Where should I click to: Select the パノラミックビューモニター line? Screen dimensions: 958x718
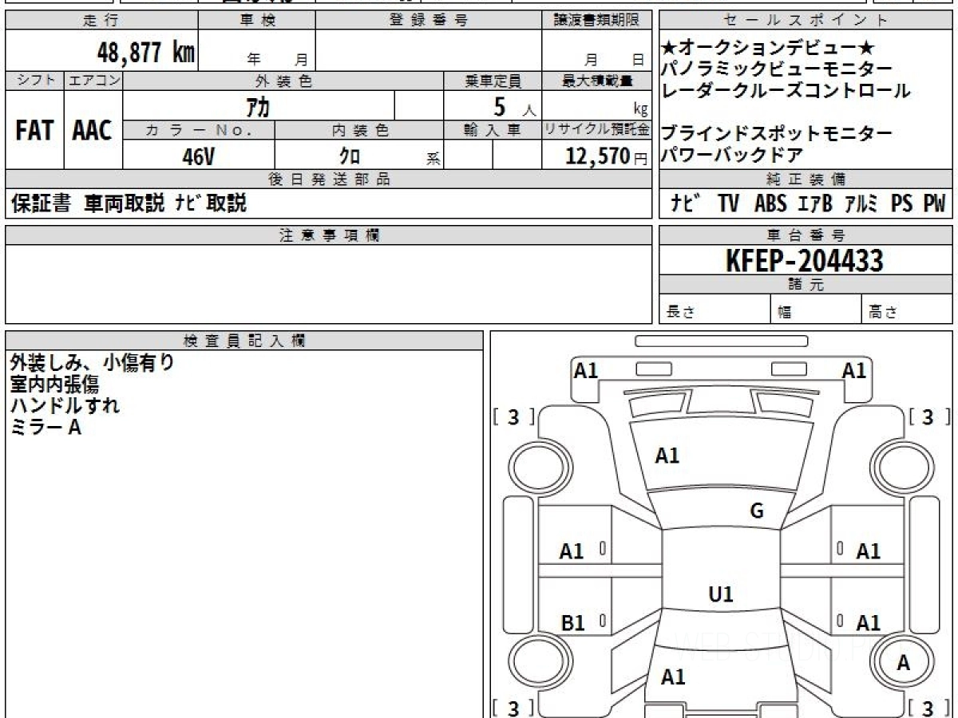(x=777, y=70)
